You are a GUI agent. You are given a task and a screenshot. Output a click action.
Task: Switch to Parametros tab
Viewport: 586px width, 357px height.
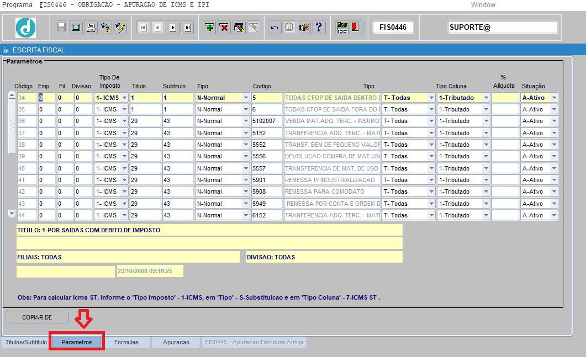[77, 342]
